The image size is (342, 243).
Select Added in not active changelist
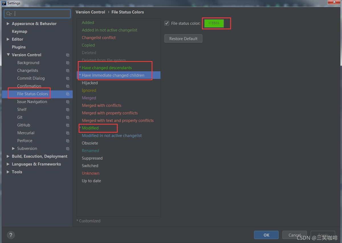[109, 30]
